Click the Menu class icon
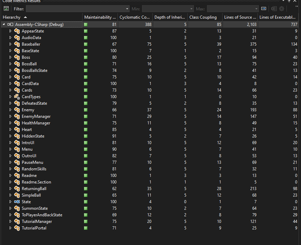 pyautogui.click(x=17, y=149)
